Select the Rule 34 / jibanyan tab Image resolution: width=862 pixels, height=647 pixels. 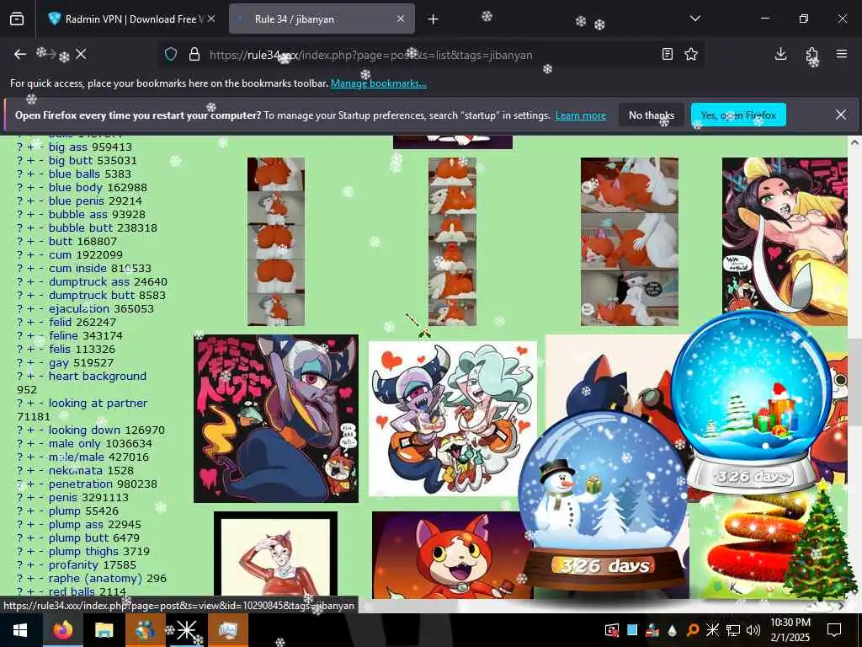322,19
